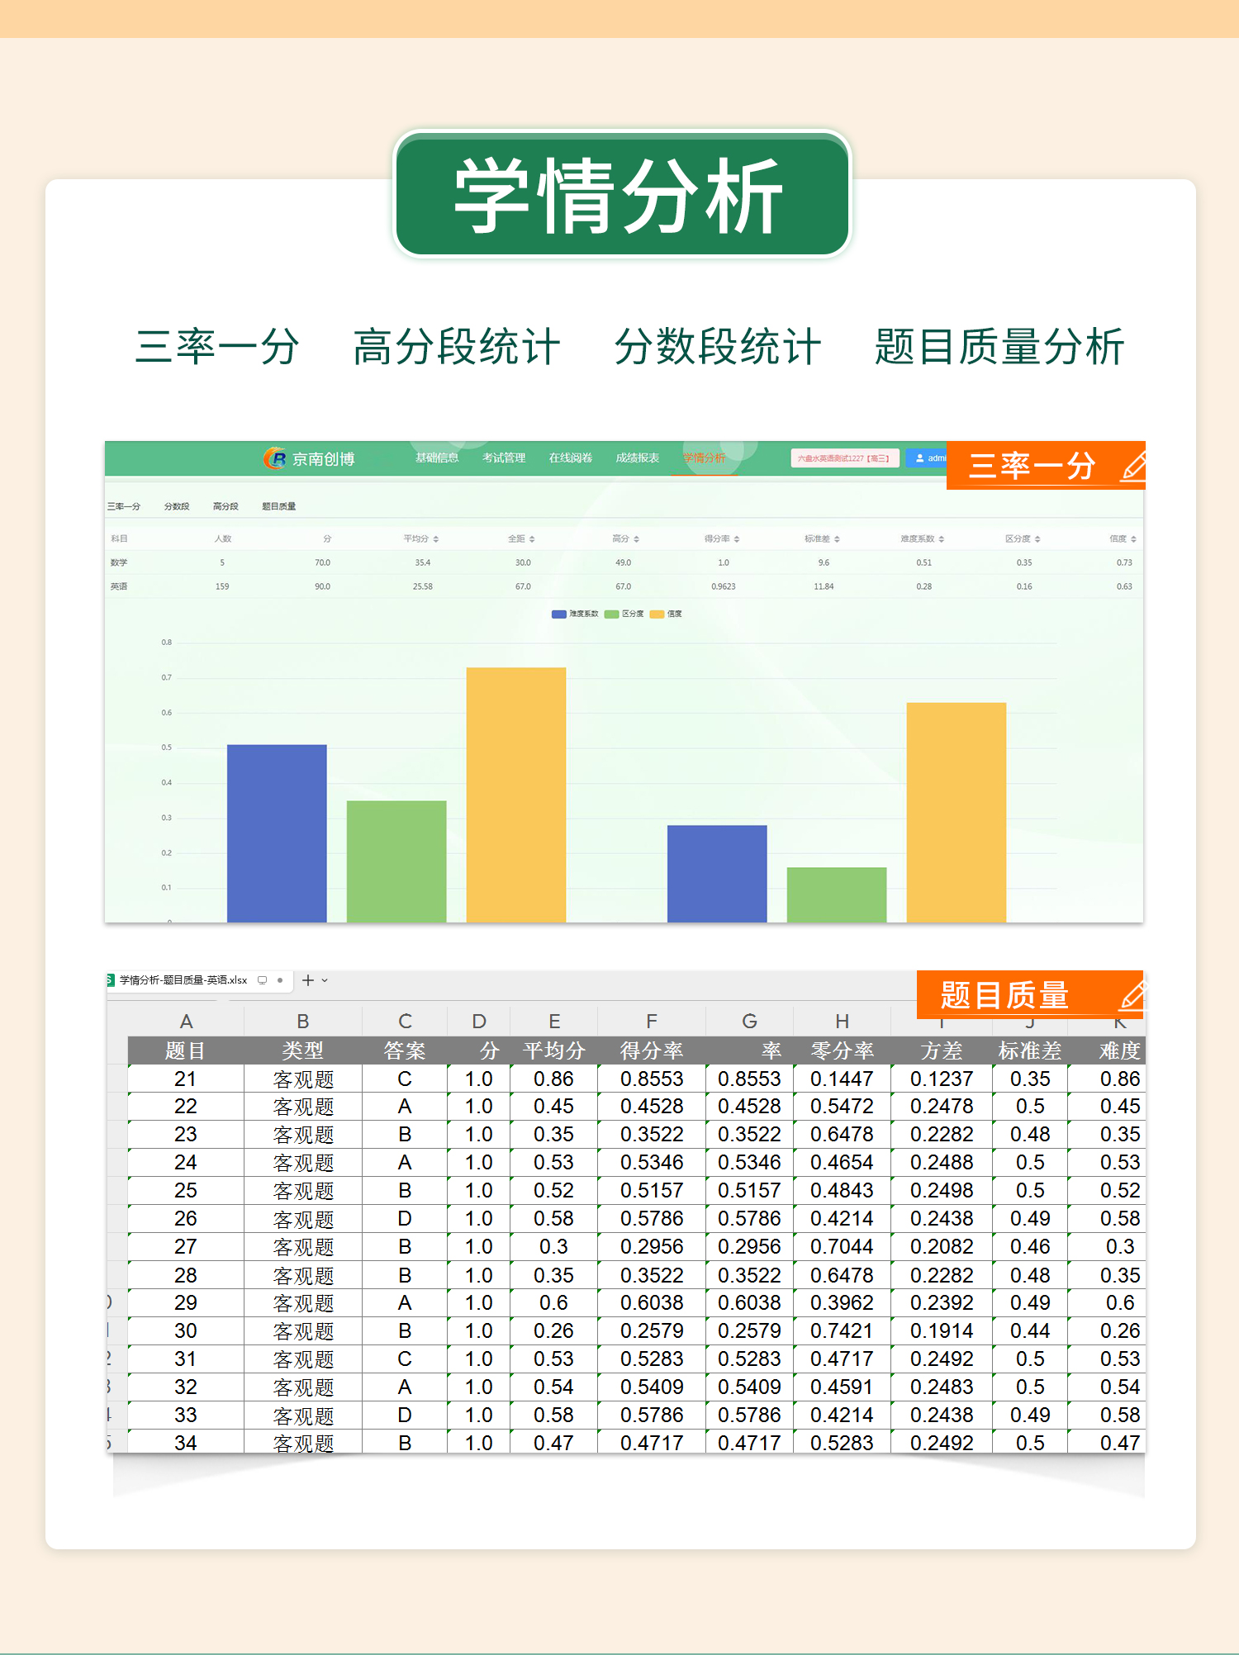The height and width of the screenshot is (1655, 1239).
Task: Open the exam selector 六盘水英语测试1227
Action: click(843, 458)
